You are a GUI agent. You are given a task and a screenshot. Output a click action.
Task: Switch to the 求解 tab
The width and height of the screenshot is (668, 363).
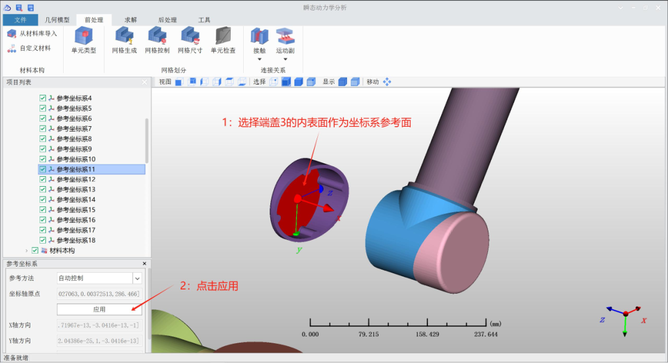(x=131, y=20)
